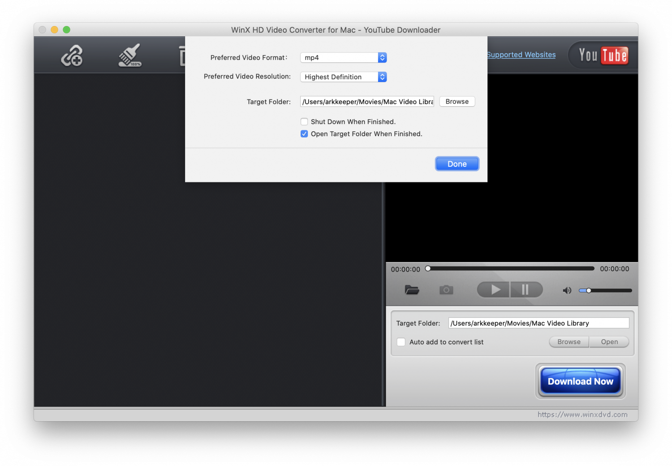Play the video preview
672x466 pixels.
(x=493, y=290)
